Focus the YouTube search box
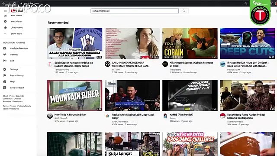The width and height of the screenshot is (277, 156). click(x=135, y=11)
